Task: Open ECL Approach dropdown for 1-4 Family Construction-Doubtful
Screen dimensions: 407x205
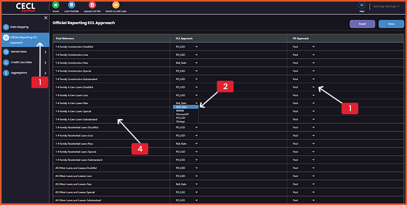Action: point(186,47)
